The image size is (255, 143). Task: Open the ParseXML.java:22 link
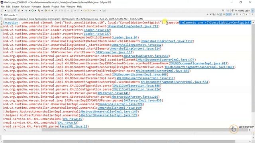[x=73, y=126]
